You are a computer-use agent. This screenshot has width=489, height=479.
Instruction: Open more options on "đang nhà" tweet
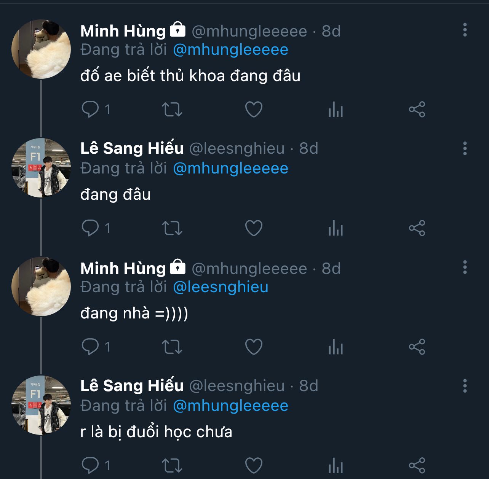tap(465, 267)
